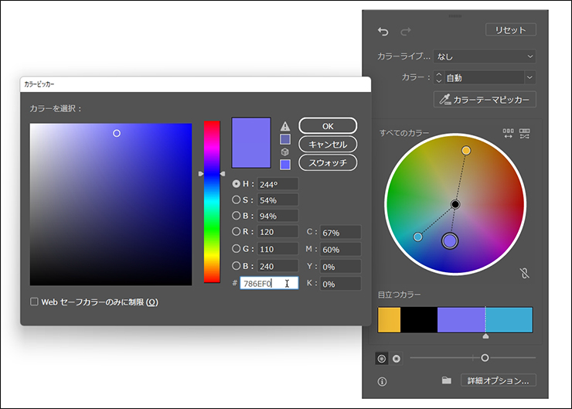Open the カラーライブラリ dropdown showing なし
The width and height of the screenshot is (572, 409).
485,56
